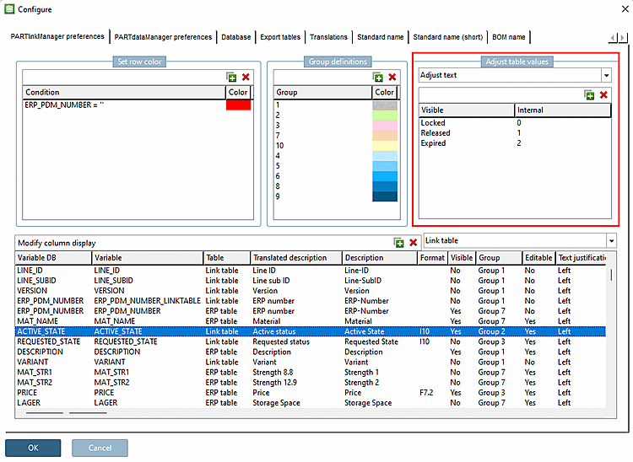Click add icon in Set row color panel
The image size is (633, 462).
[x=231, y=77]
